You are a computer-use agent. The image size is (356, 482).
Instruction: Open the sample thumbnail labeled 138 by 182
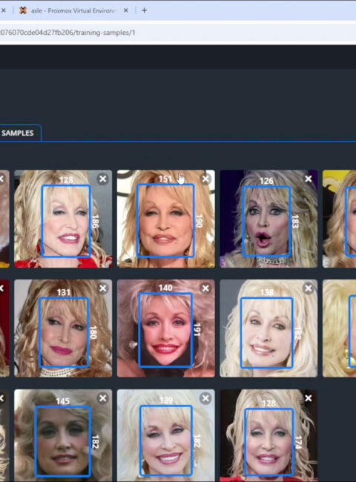[x=268, y=328]
